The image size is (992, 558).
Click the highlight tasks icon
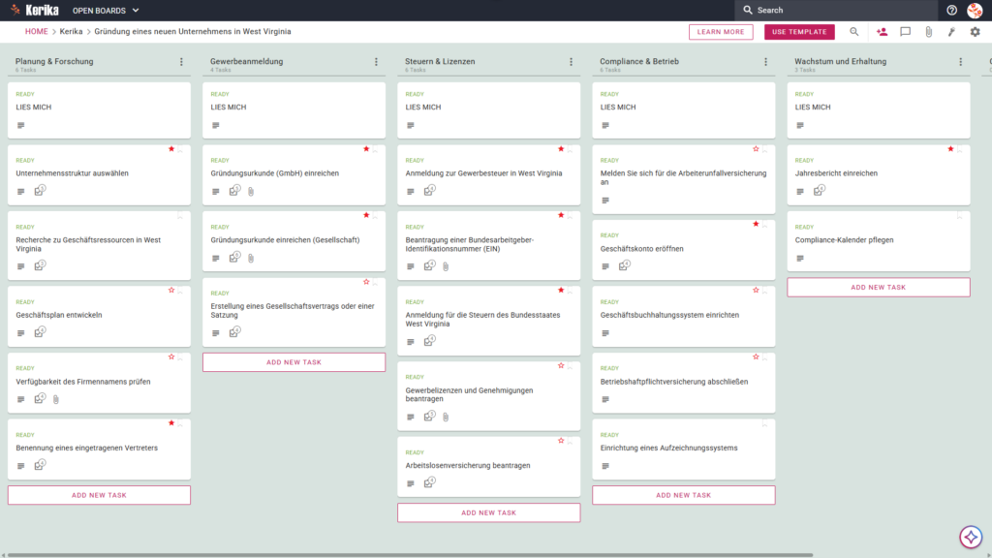coord(951,32)
